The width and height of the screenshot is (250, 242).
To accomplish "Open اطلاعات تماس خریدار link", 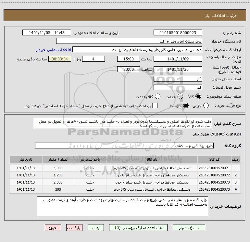I will tap(54, 50).
